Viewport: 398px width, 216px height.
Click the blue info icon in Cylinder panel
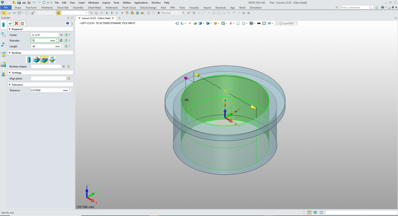tap(67, 23)
